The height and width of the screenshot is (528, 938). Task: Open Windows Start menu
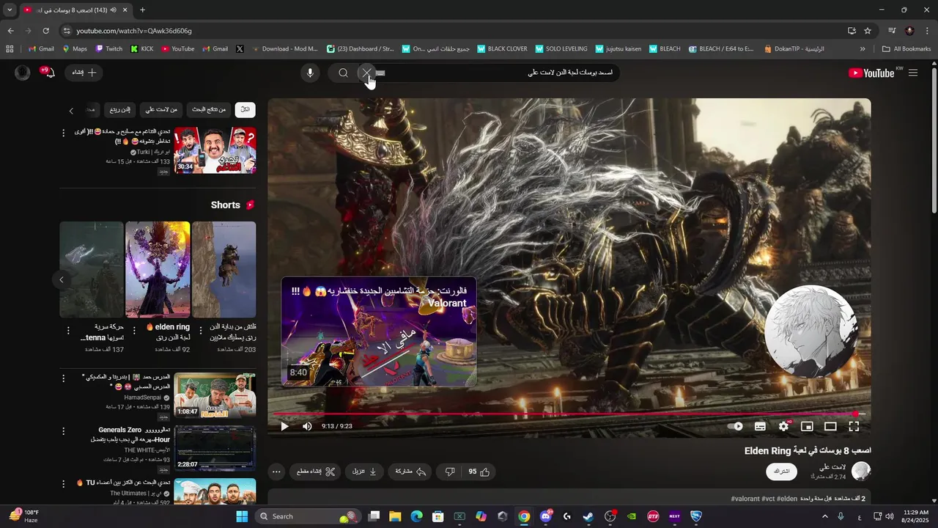242,516
